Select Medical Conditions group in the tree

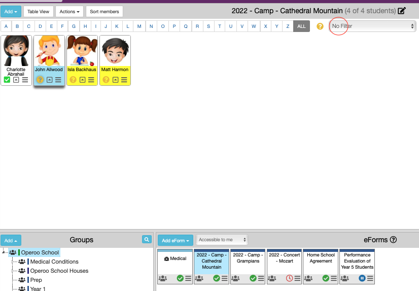[x=55, y=262]
